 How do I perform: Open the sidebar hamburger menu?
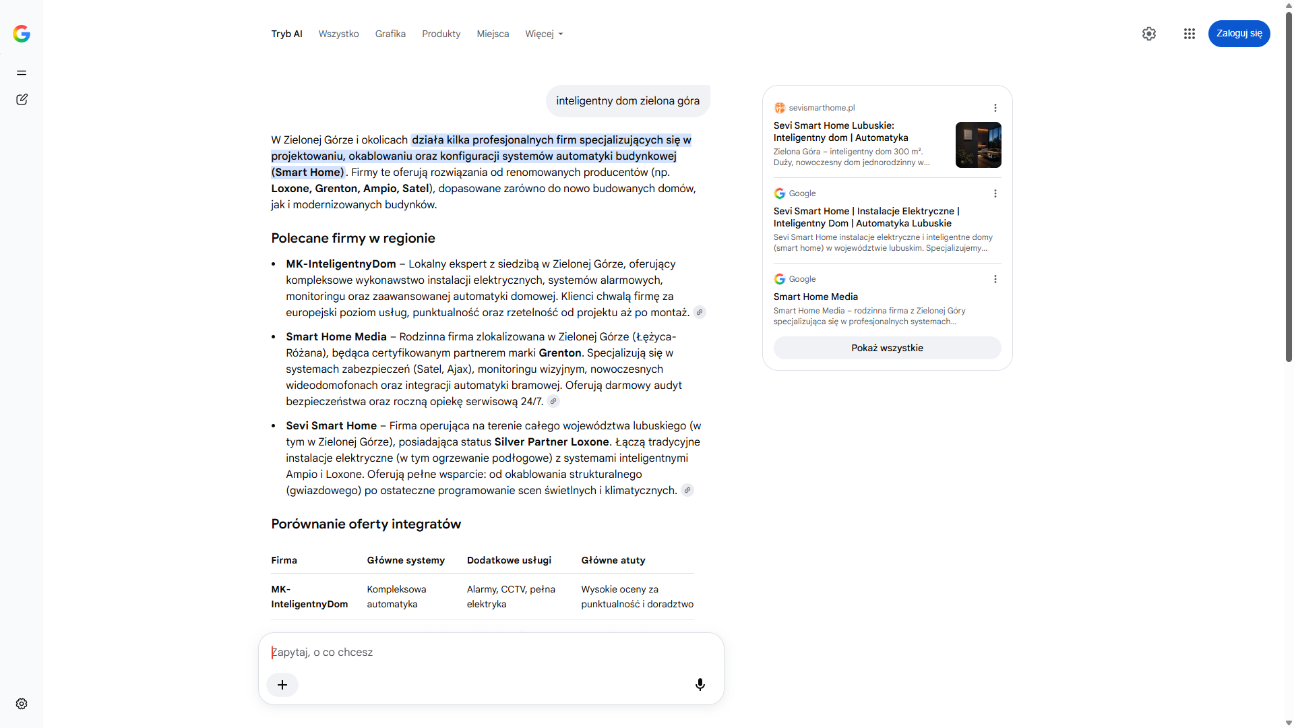point(22,73)
